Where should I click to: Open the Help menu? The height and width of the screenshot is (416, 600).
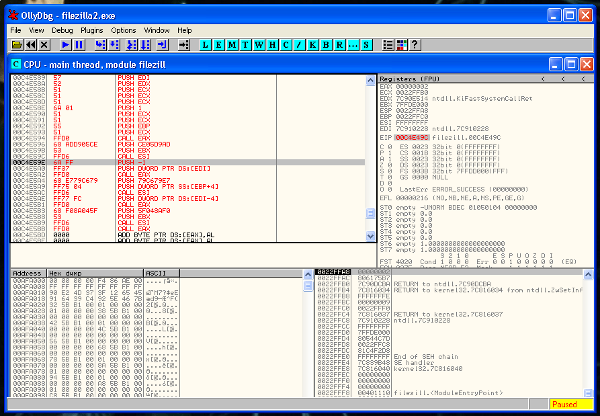click(185, 30)
